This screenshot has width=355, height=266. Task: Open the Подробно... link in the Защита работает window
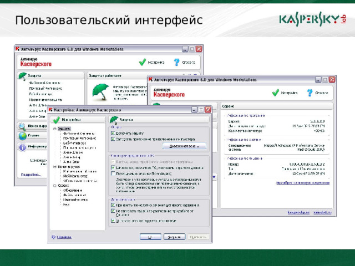(x=31, y=175)
